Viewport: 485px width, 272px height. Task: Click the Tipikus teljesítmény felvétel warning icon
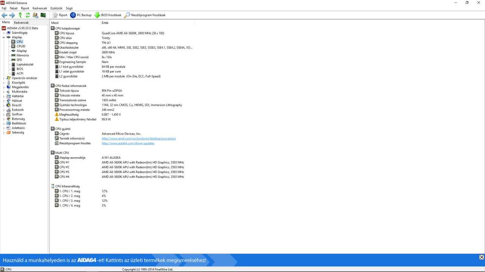coord(57,119)
